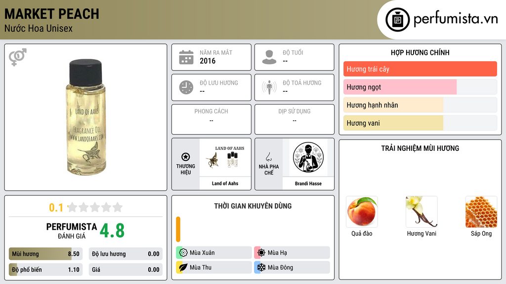Click the perfumista.vn site name

[456, 19]
